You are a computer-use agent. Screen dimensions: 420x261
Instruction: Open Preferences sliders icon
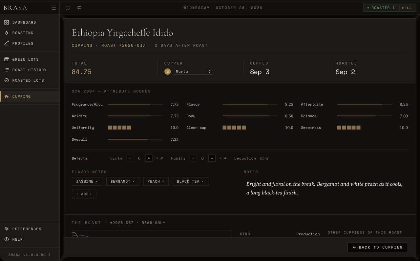coord(7,229)
